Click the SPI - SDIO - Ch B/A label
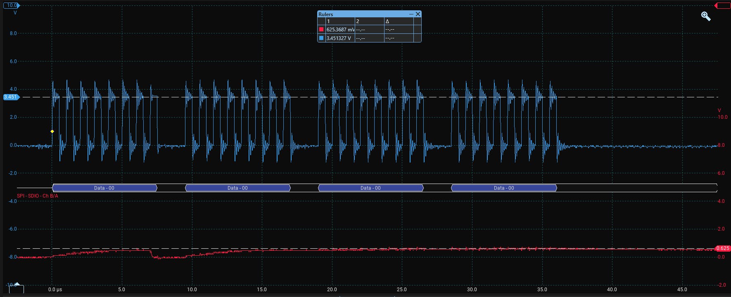 38,196
